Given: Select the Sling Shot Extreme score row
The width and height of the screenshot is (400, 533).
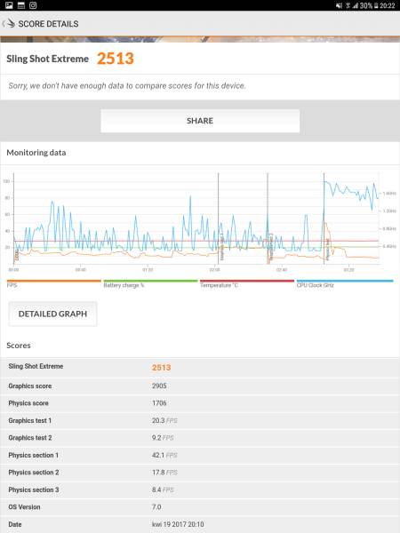Looking at the screenshot, I should pos(200,367).
